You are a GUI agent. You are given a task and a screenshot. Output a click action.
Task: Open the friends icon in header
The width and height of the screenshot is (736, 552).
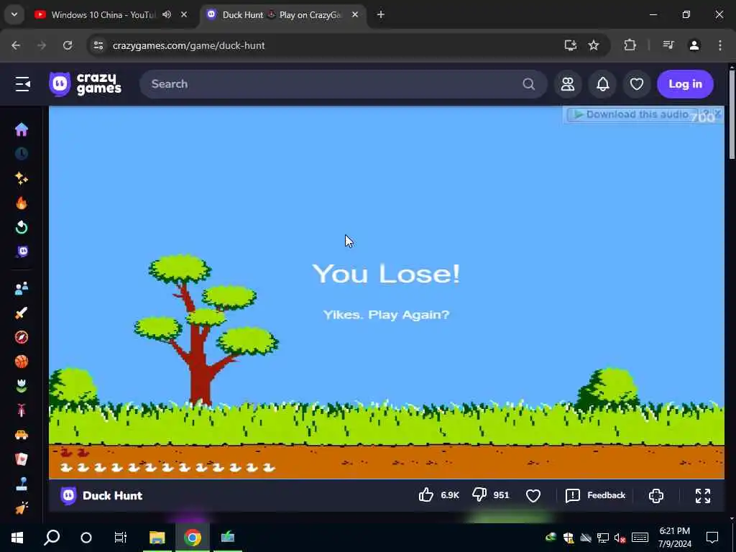point(568,84)
